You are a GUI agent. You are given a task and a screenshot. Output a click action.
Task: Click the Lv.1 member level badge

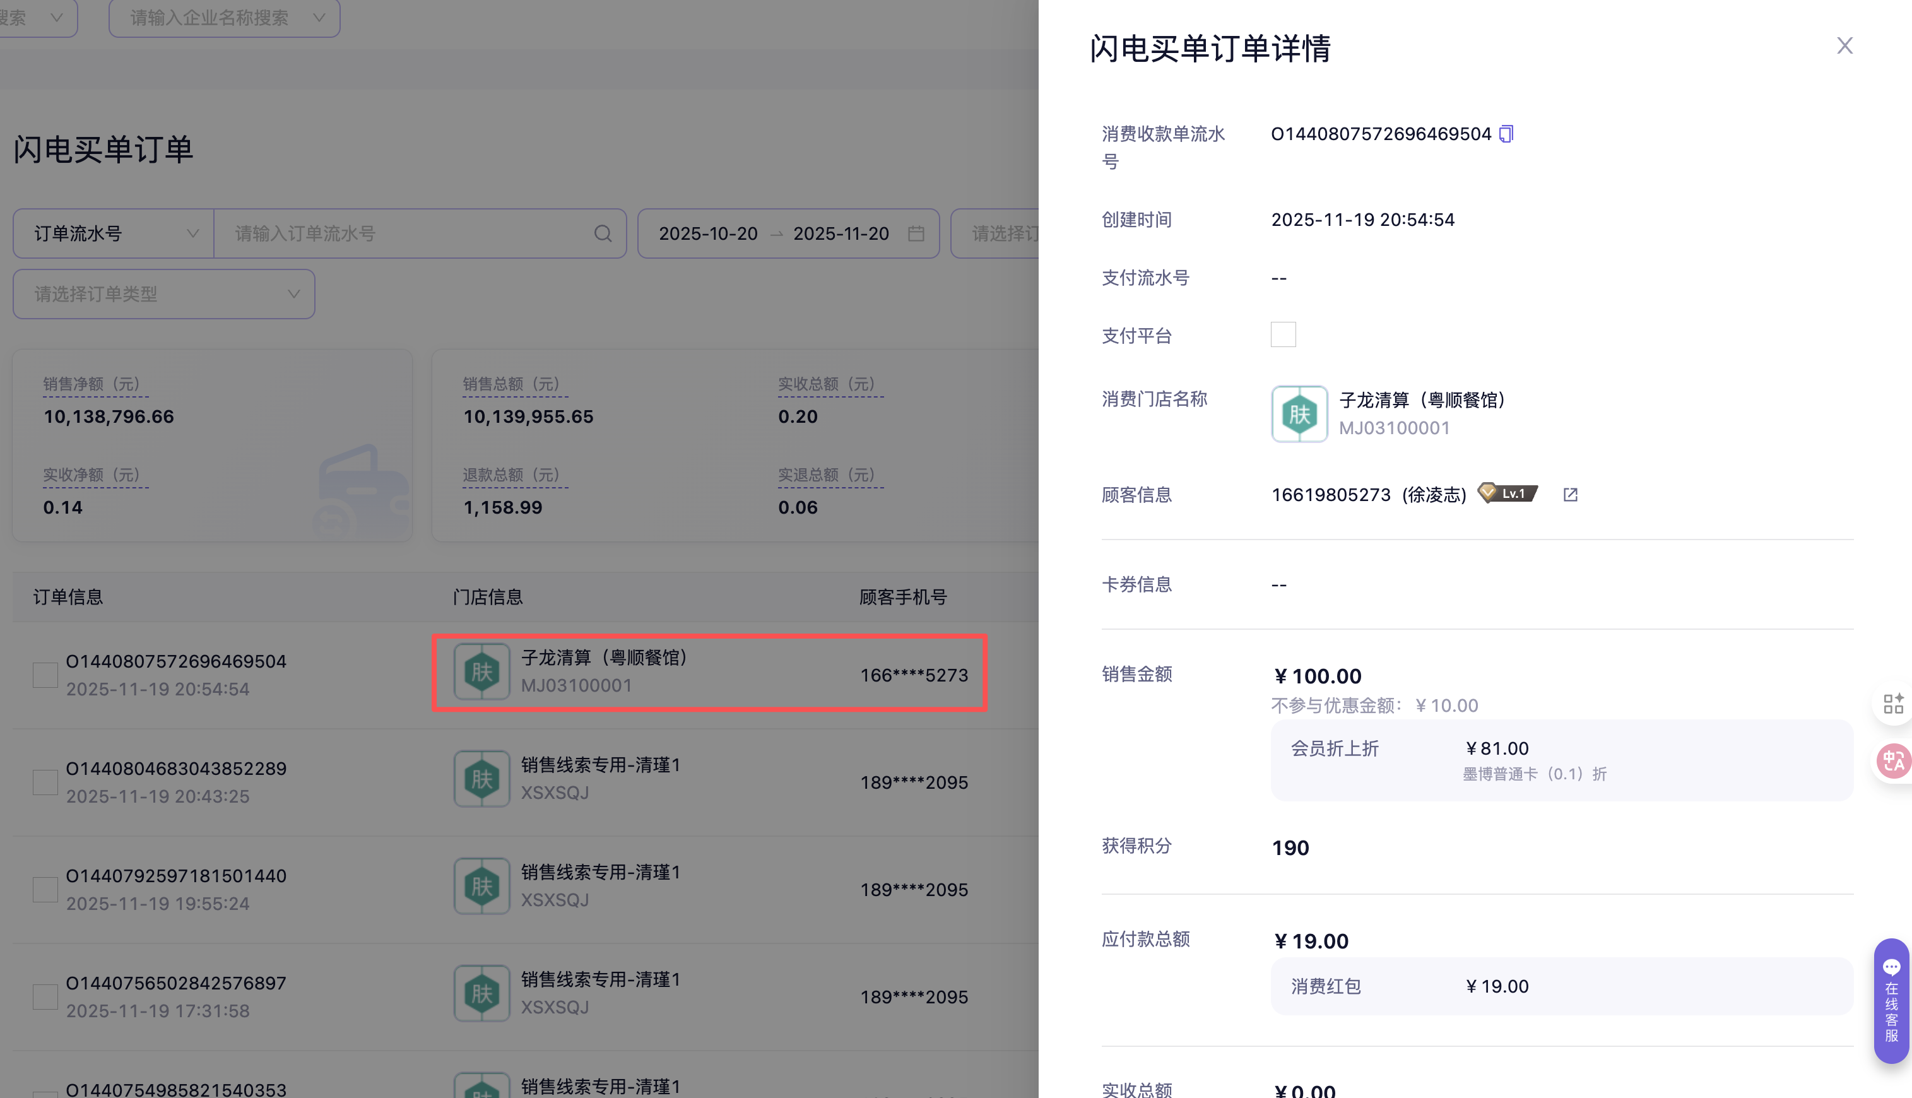(x=1508, y=494)
